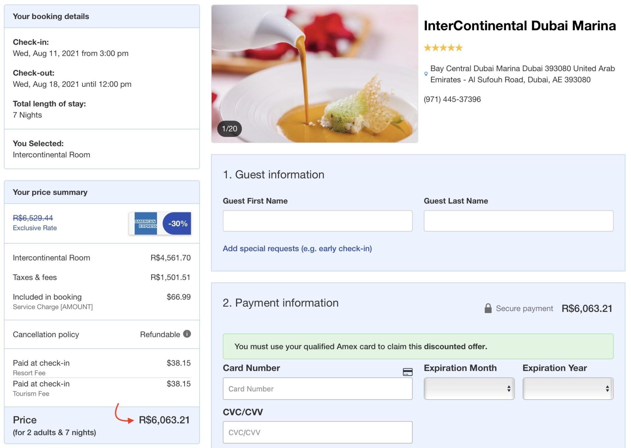Click the struck-through price R$6,529.44
This screenshot has height=448, width=631.
click(33, 218)
